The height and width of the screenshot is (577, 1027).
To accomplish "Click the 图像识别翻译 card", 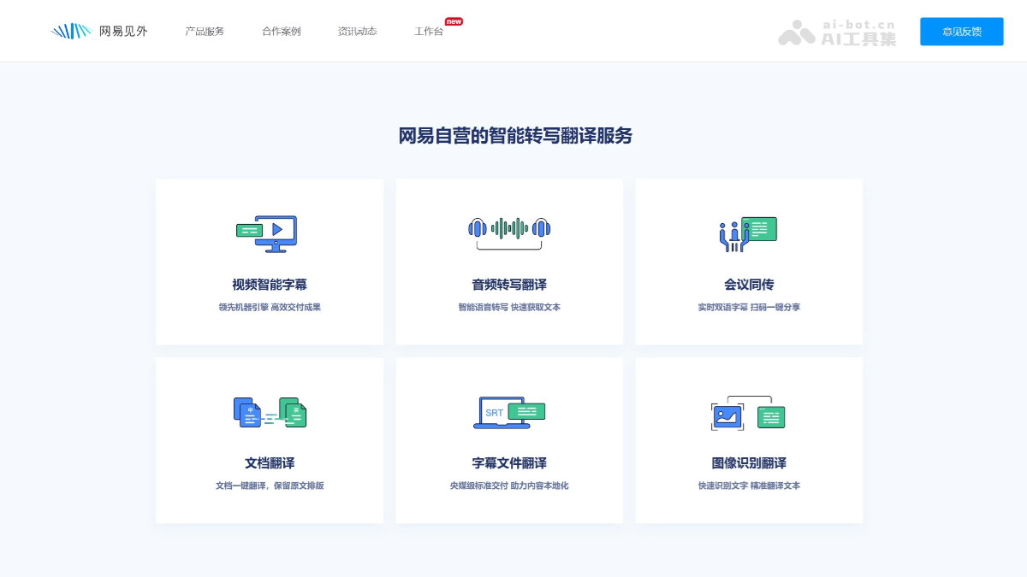I will [x=749, y=441].
